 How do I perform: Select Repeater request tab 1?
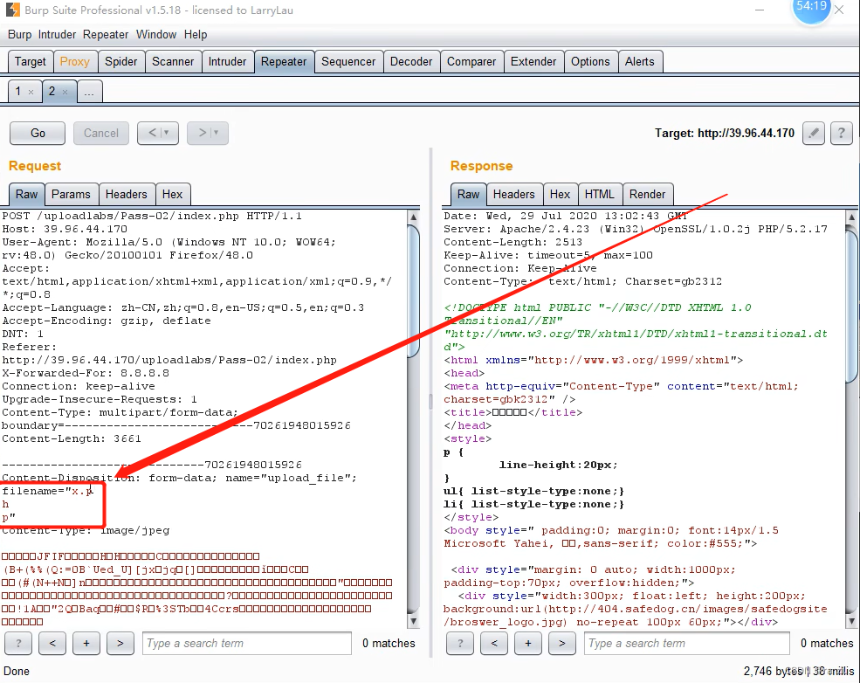click(18, 91)
